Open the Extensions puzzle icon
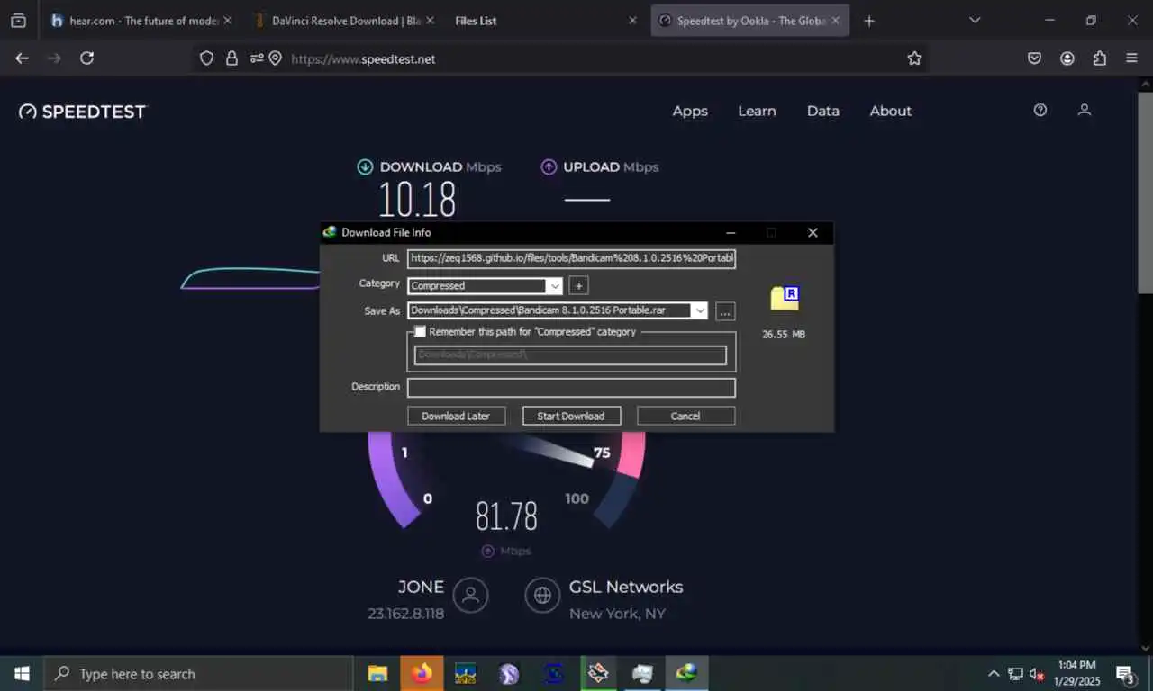 (1100, 58)
